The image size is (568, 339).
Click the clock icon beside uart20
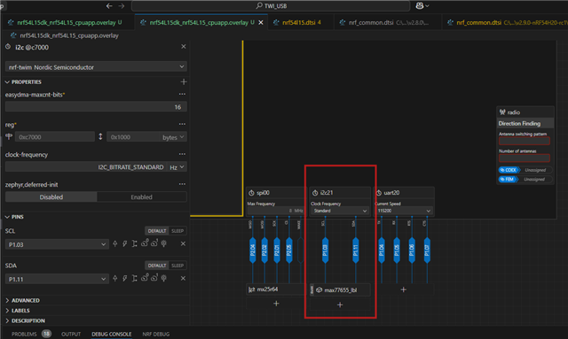pos(379,193)
